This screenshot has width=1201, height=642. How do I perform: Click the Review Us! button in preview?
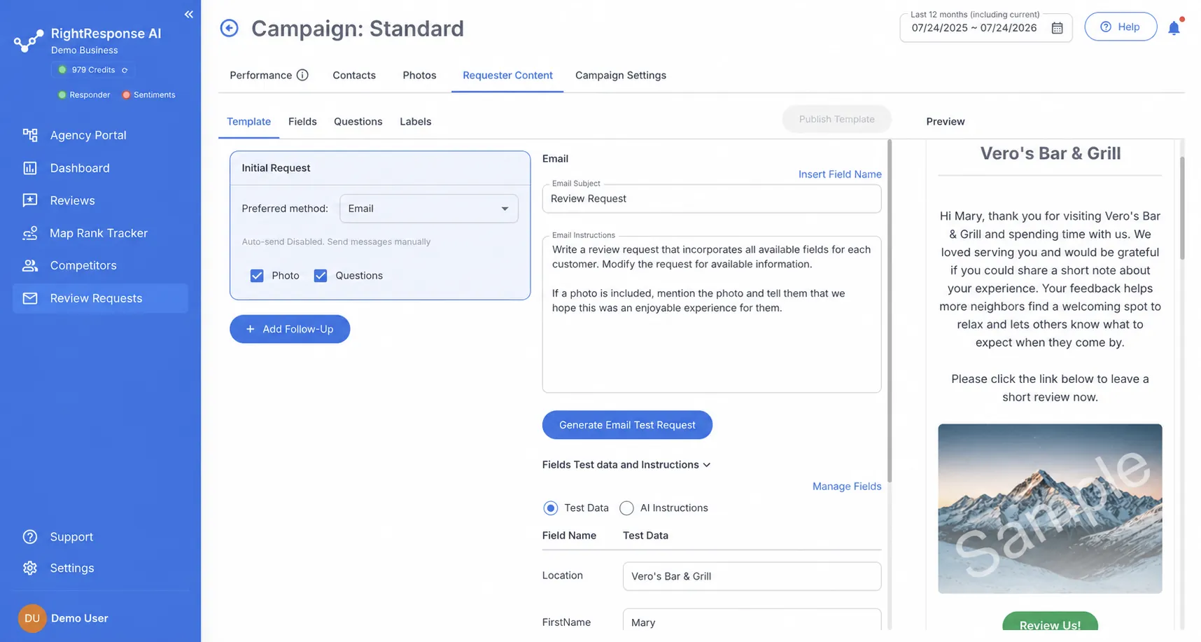(1050, 622)
